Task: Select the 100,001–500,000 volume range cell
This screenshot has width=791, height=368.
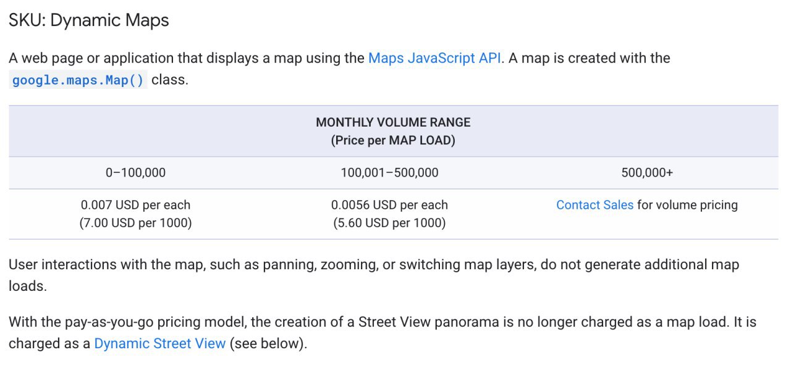Action: point(389,173)
